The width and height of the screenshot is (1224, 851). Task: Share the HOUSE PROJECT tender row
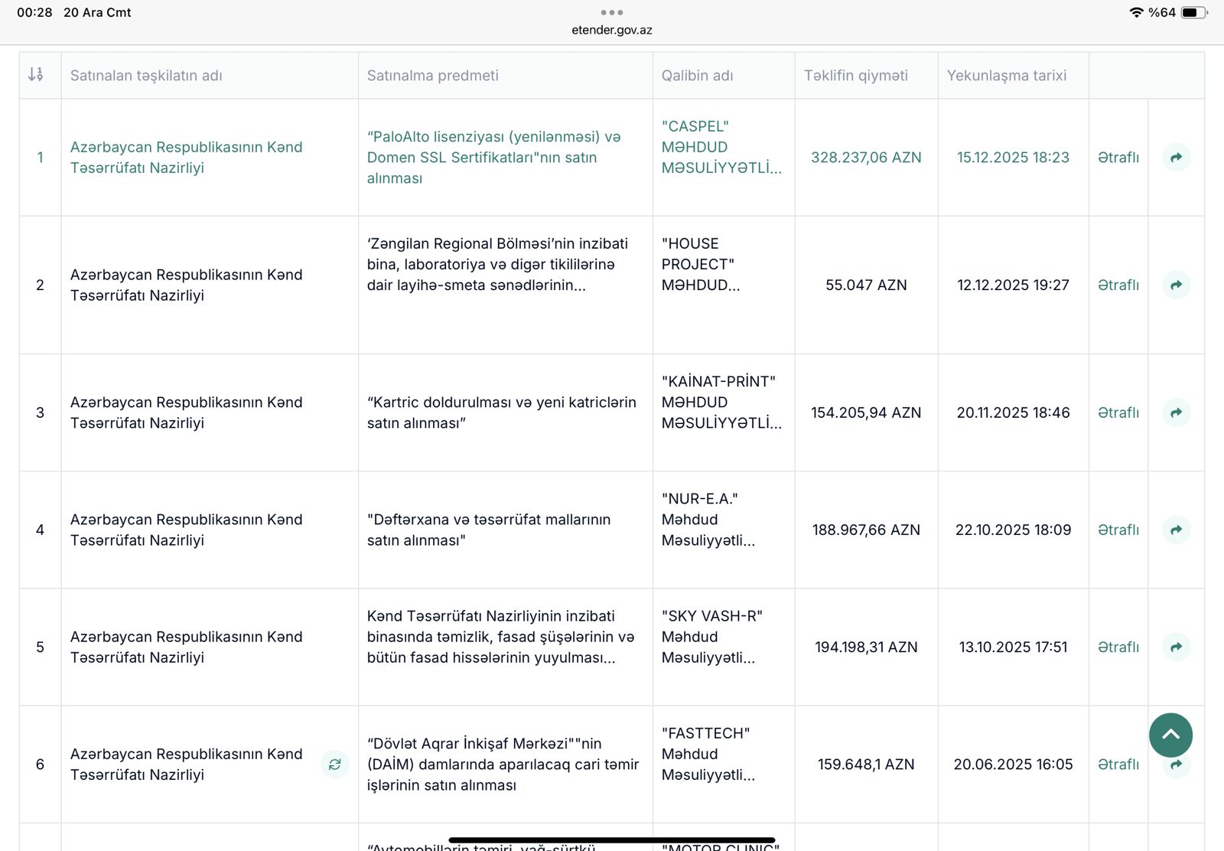(x=1176, y=285)
